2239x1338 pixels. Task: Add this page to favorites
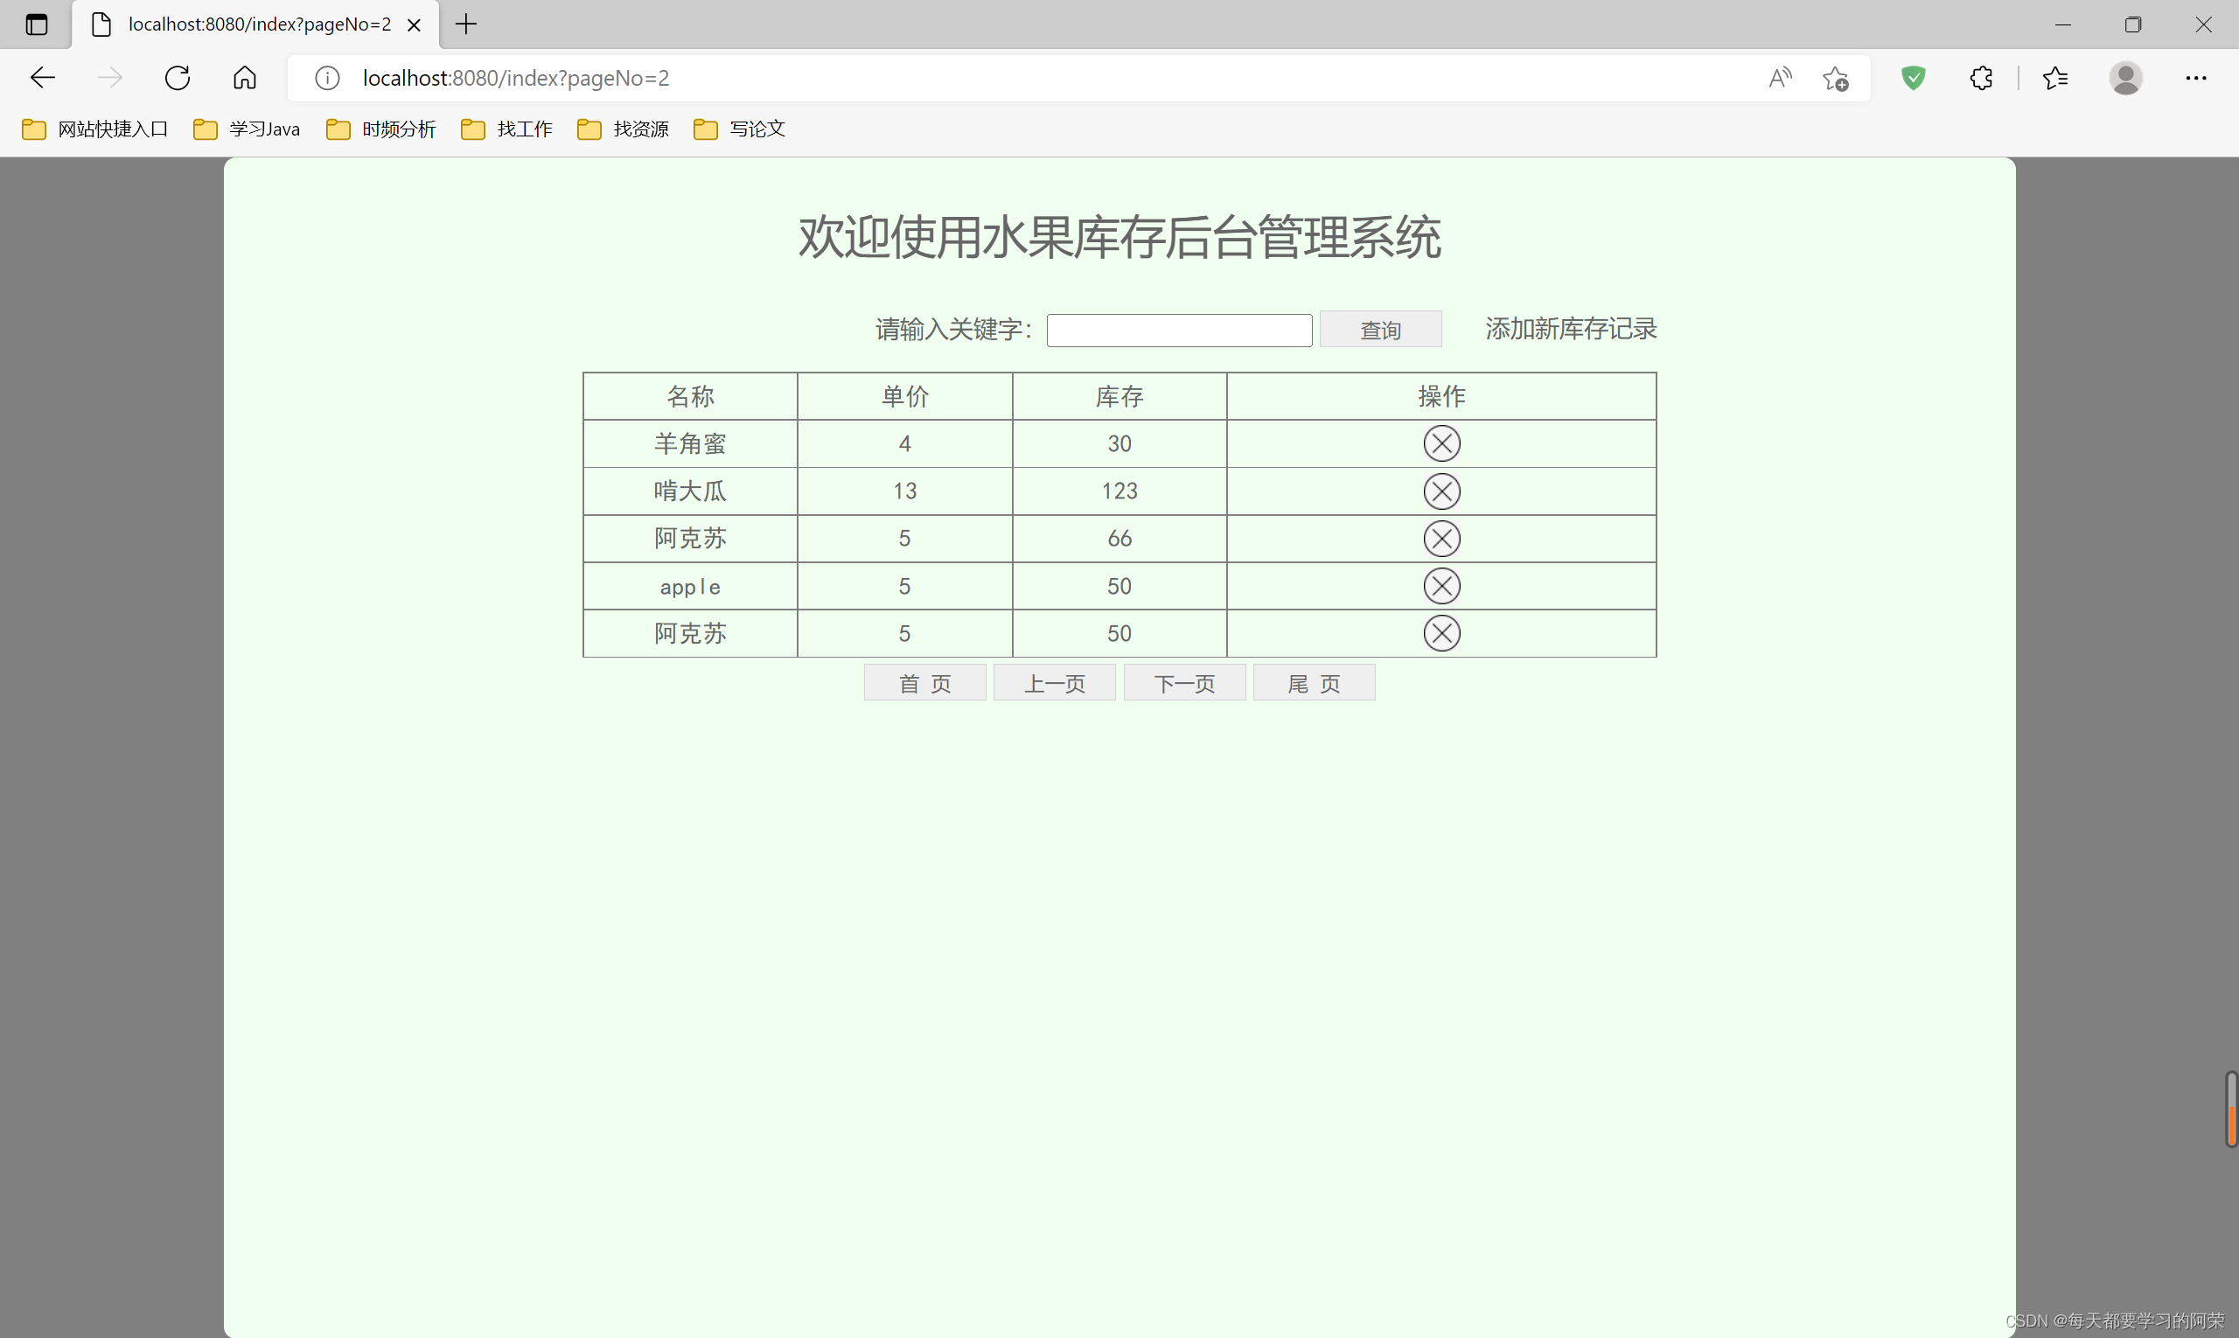1836,79
